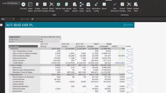The height and width of the screenshot is (93, 166).
Task: Select the -25.90% VAR cell
Action: click(x=121, y=56)
